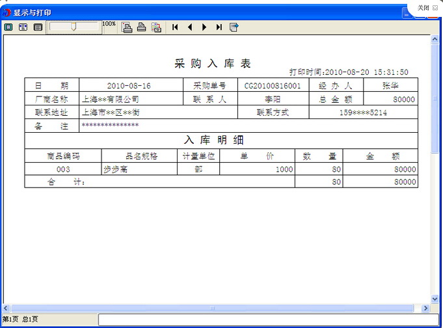This screenshot has height=328, width=443.
Task: Click the vertical scrollbar down arrow
Action: (x=435, y=299)
